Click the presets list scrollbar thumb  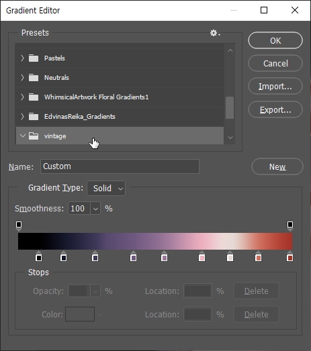[230, 107]
